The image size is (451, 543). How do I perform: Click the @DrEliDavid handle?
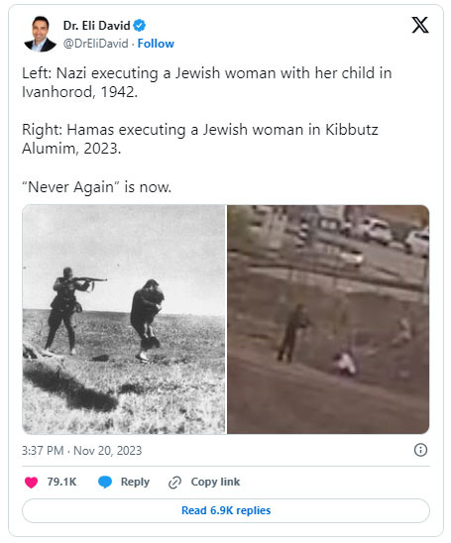coord(95,44)
